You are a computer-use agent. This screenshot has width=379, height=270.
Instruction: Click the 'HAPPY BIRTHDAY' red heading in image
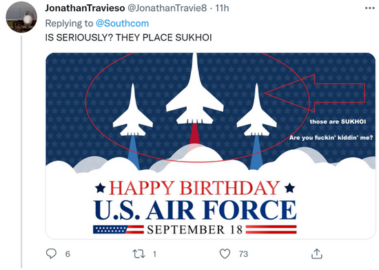pos(194,188)
